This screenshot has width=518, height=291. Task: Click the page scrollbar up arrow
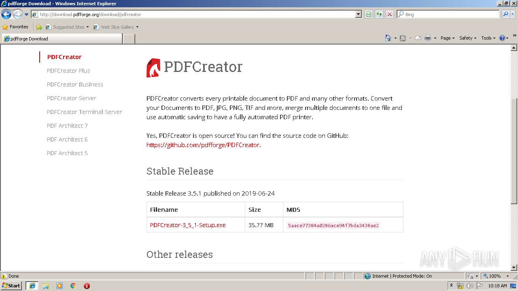[514, 48]
